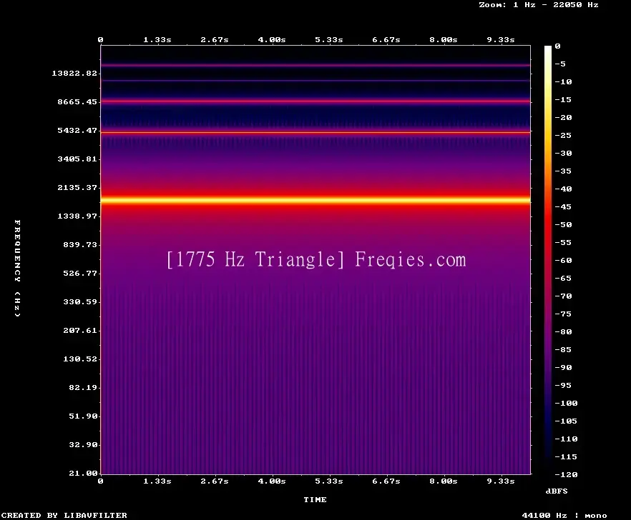Click the 51.90 frequency axis label
The image size is (631, 520).
pyautogui.click(x=83, y=416)
